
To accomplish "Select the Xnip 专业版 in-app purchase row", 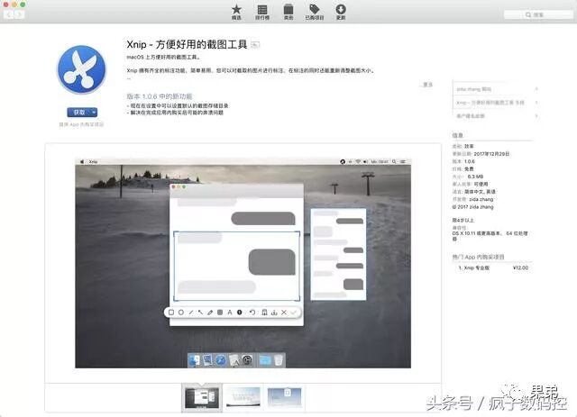I will 493,267.
